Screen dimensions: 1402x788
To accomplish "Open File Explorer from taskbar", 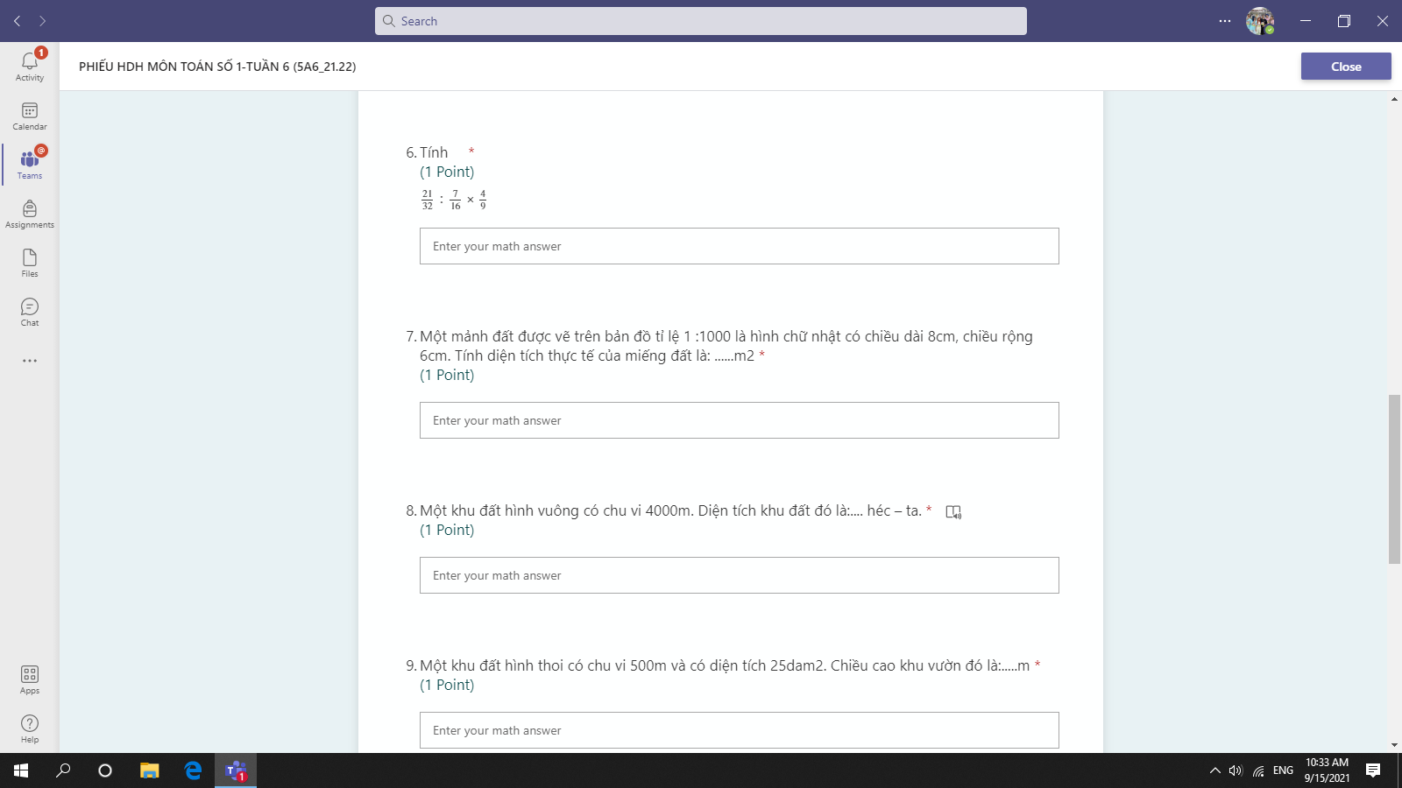I will (150, 770).
